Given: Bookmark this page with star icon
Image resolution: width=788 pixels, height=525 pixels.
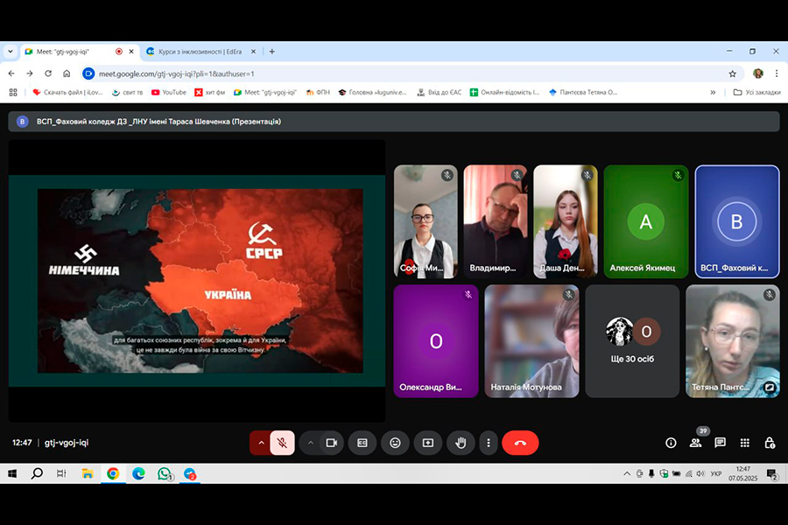Looking at the screenshot, I should coord(732,73).
